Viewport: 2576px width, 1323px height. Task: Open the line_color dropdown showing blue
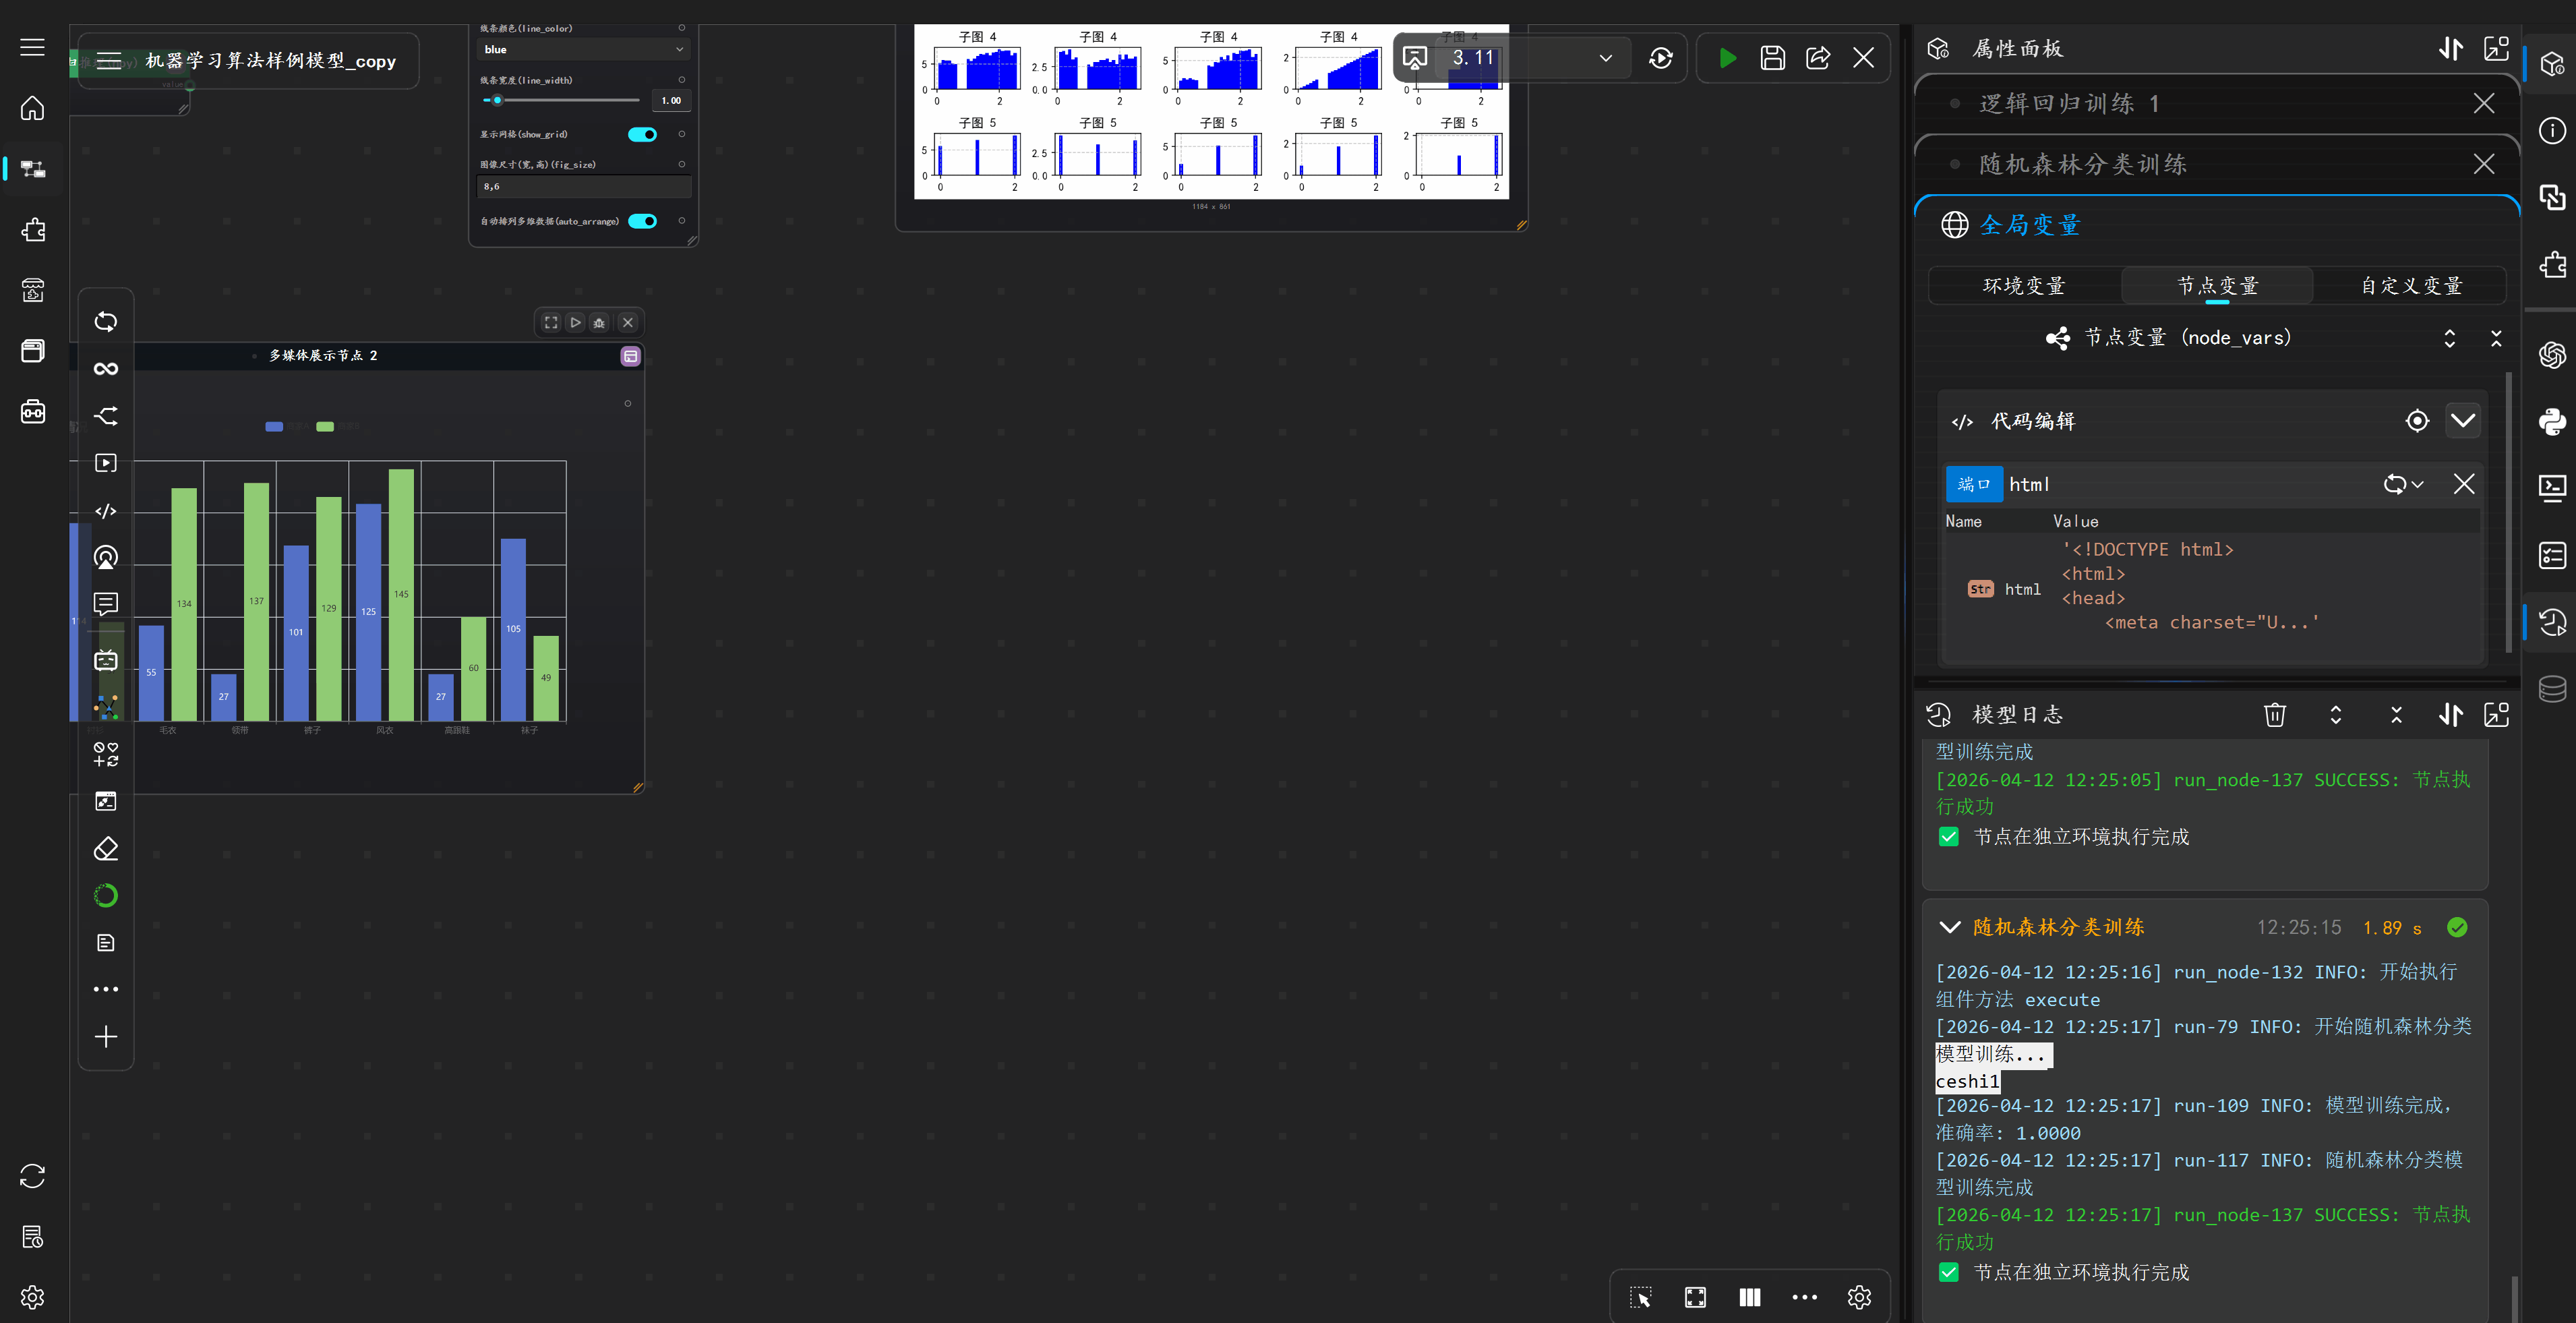[x=583, y=49]
